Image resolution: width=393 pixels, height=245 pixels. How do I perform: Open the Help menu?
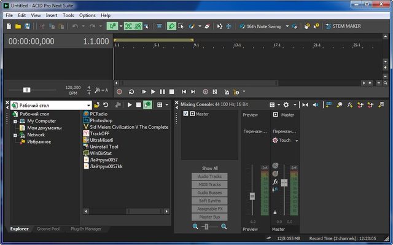pyautogui.click(x=106, y=15)
